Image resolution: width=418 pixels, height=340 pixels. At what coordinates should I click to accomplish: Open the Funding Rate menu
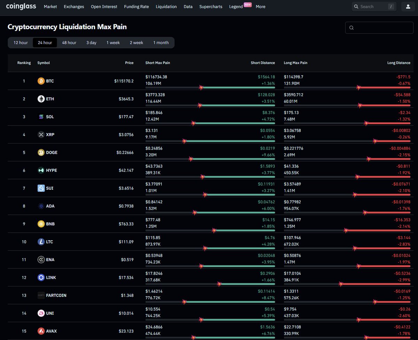(137, 7)
